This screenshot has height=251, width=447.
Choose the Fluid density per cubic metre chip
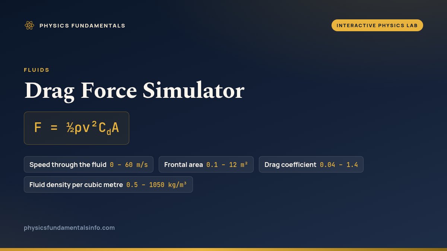(x=108, y=184)
